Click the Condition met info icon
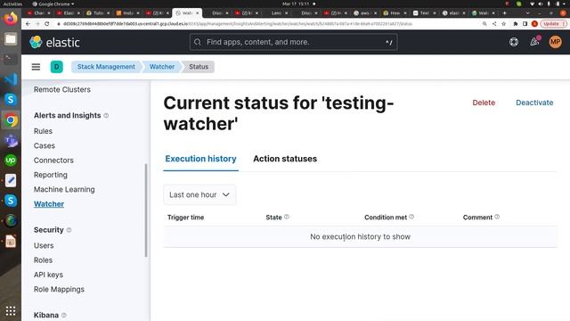Screen dimensions: 570x321 [x=411, y=217]
